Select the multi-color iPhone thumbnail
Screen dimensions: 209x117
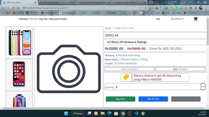pyautogui.click(x=19, y=42)
